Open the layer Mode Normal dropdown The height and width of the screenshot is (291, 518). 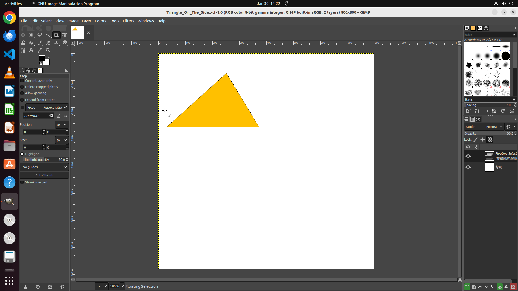(494, 127)
